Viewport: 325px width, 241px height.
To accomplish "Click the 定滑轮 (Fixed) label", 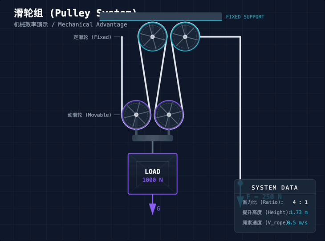I will pyautogui.click(x=93, y=37).
